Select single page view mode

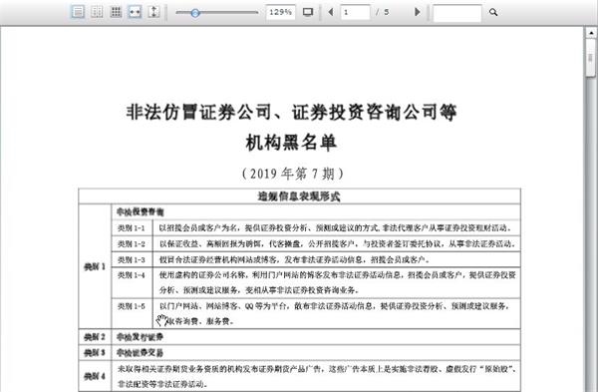click(x=78, y=12)
